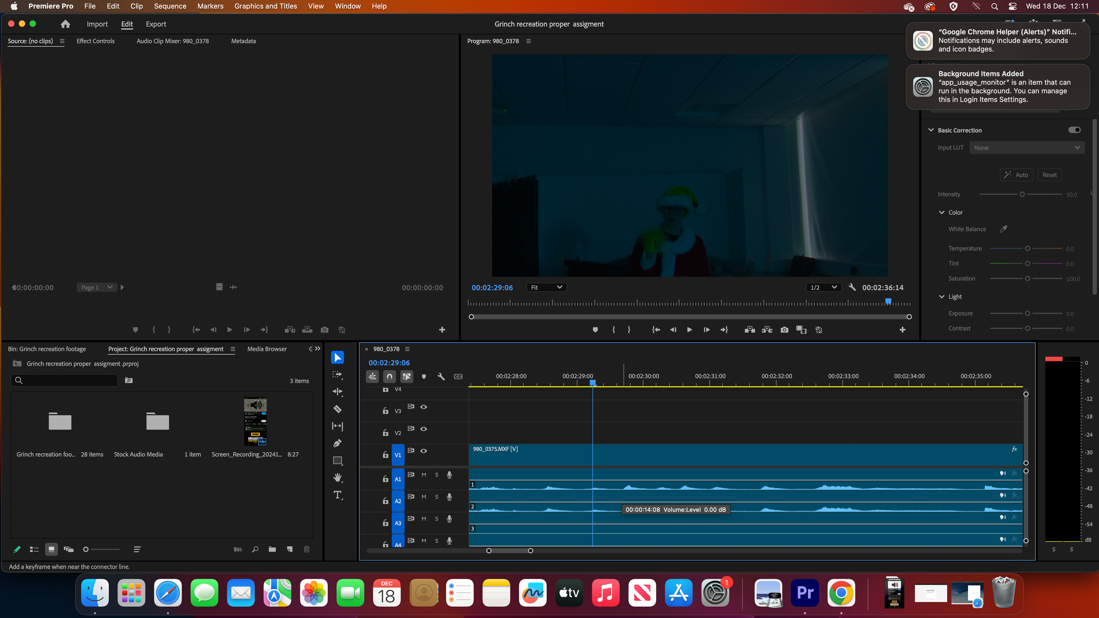Toggle timeline Snap magnet icon
This screenshot has width=1099, height=618.
coord(389,377)
